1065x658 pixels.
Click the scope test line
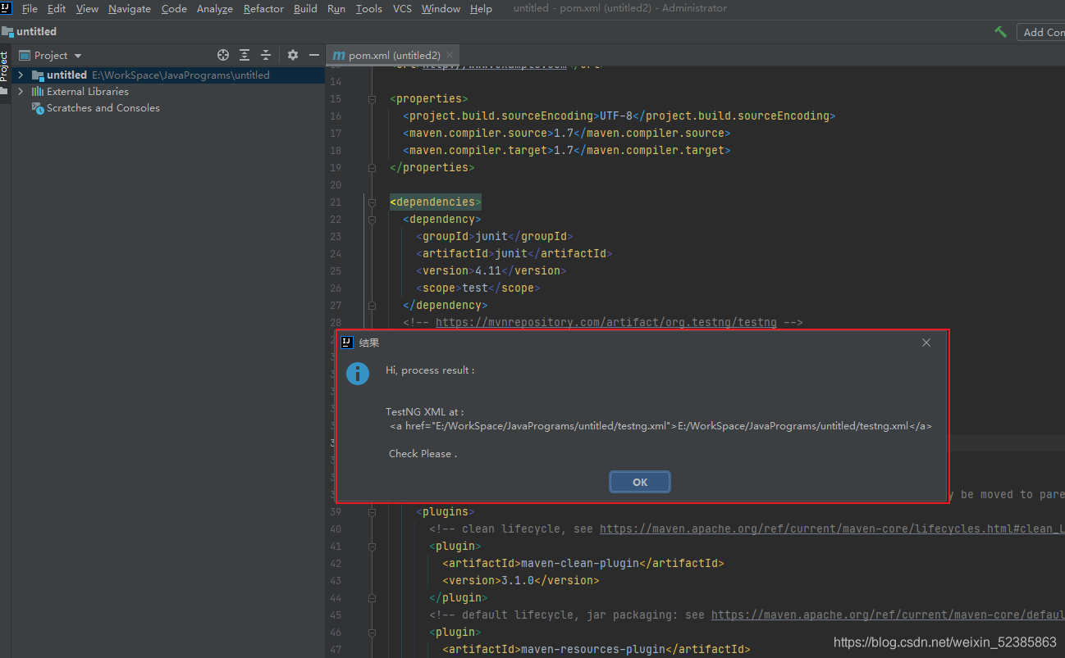478,288
